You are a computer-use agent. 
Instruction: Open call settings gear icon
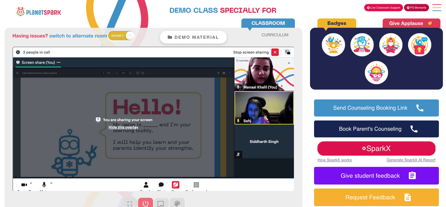click(18, 52)
